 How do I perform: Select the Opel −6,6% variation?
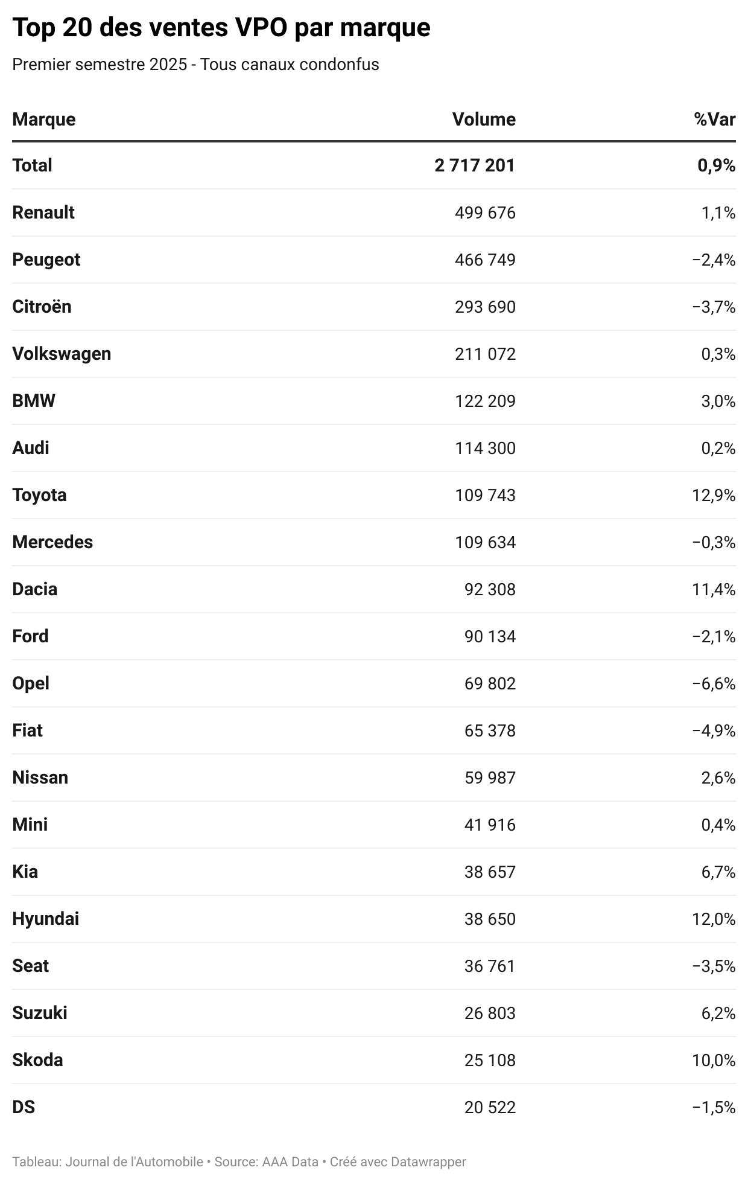click(x=714, y=683)
